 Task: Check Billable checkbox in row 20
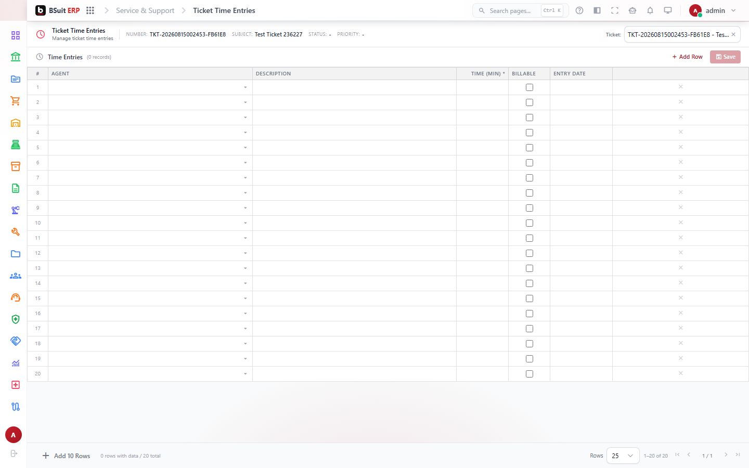(530, 374)
